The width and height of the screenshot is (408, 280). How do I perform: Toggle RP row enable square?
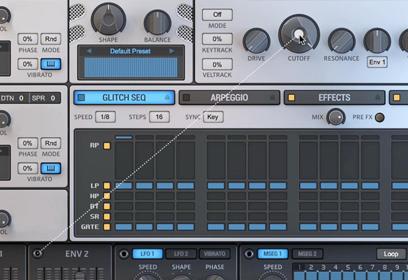[107, 146]
